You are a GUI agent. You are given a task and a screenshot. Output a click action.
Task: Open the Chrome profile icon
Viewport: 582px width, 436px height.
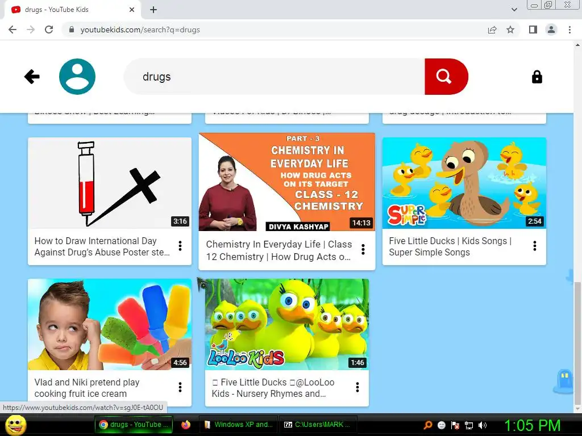tap(551, 30)
